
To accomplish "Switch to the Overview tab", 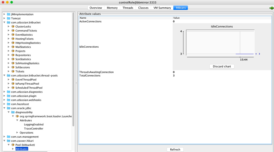I will click(x=96, y=8).
